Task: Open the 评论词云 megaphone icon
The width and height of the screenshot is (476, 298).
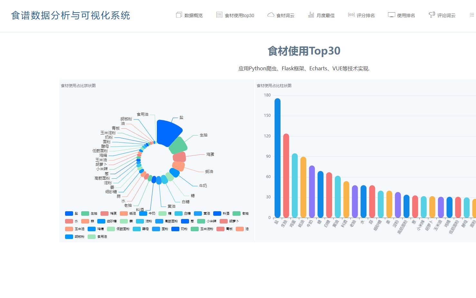Action: click(432, 14)
